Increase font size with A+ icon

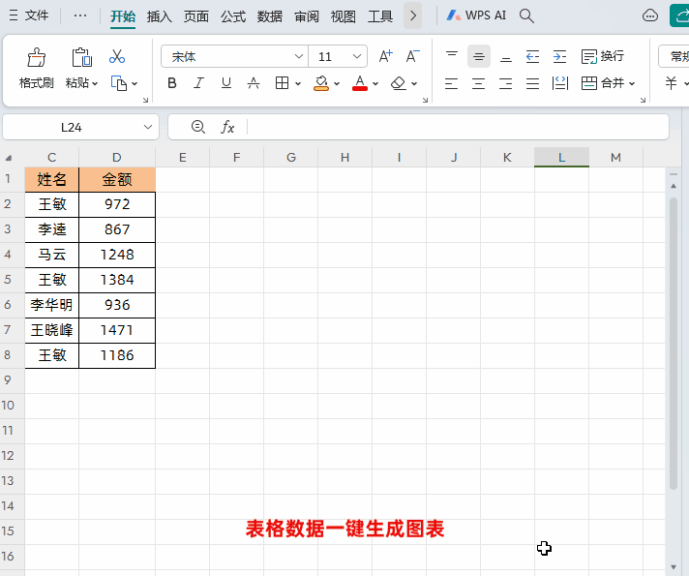coord(385,56)
